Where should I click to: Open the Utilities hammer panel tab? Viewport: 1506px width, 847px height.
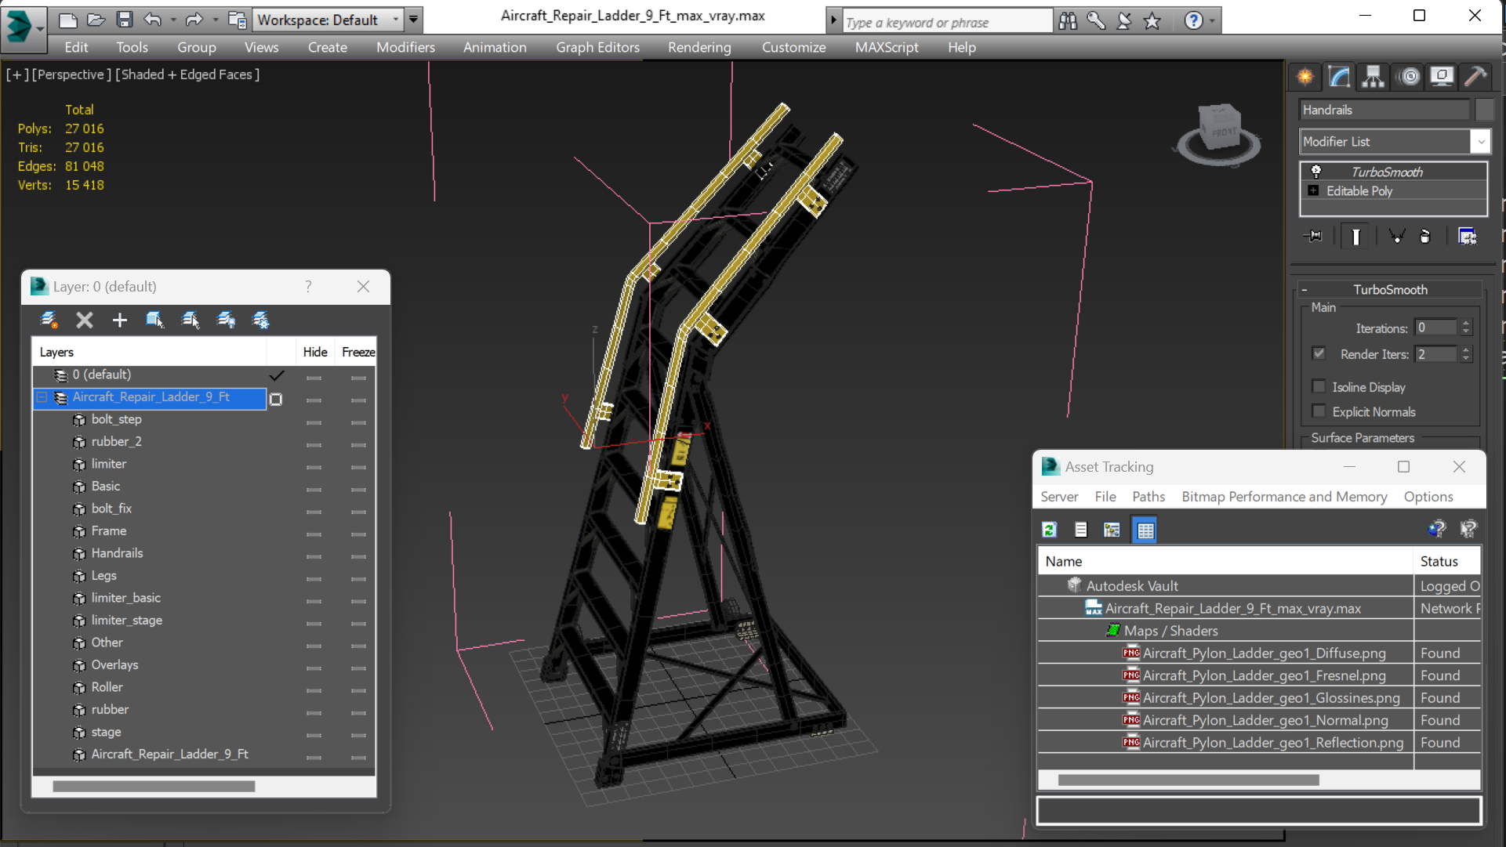[x=1475, y=77]
